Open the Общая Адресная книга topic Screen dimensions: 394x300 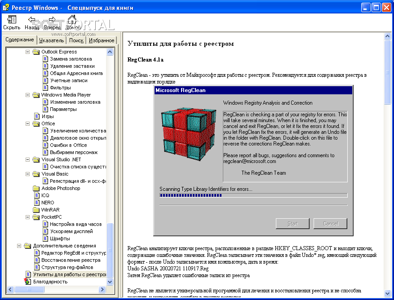76,73
